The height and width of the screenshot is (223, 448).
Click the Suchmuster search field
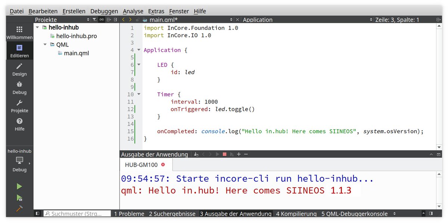(77, 214)
